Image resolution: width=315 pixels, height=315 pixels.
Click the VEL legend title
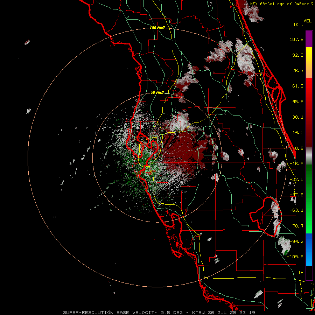[307, 21]
